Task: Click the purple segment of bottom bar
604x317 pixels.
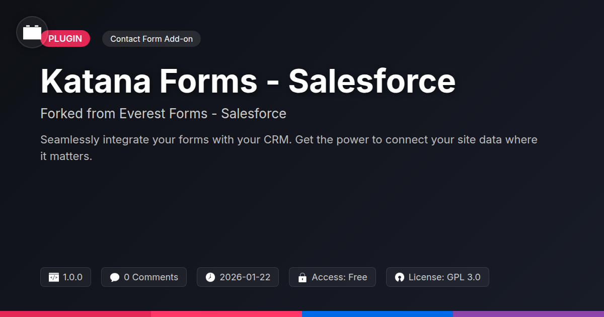Action: tap(528, 314)
